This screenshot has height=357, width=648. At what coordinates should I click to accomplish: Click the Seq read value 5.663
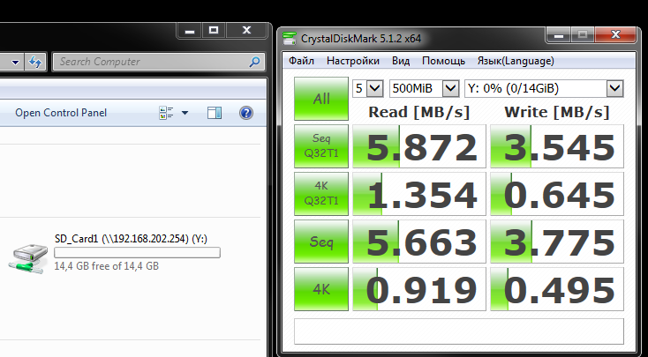[x=419, y=242]
